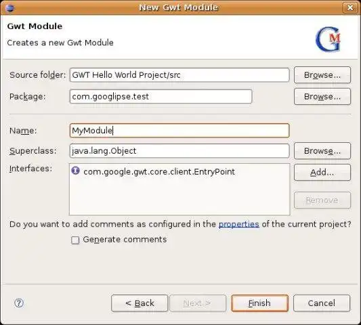Add a new interface with Add button
Screen dimensions: 361x325
[322, 173]
